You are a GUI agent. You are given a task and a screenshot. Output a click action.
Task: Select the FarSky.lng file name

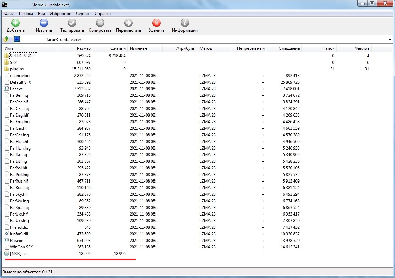19,201
